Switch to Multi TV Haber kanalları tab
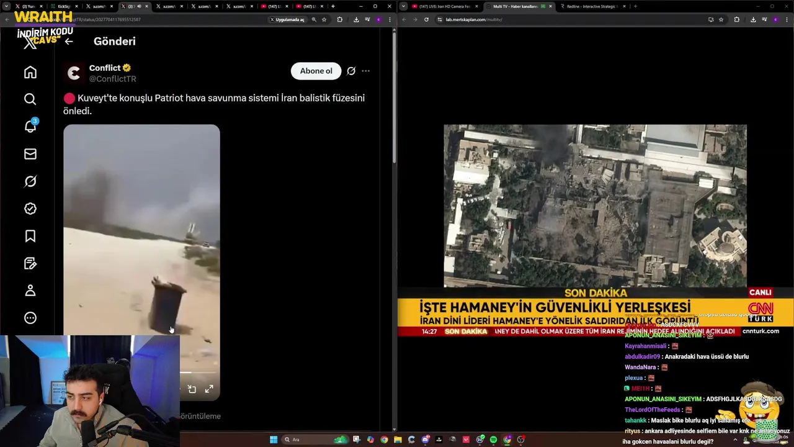The height and width of the screenshot is (447, 794). [519, 6]
